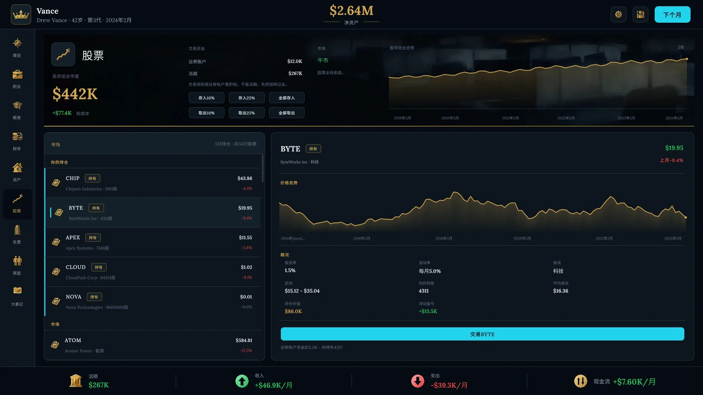Click the 取出25% button
This screenshot has width=703, height=395.
[246, 113]
